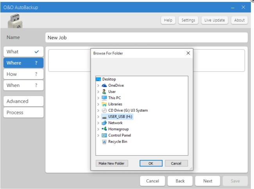Select This PC in folder tree

point(114,98)
